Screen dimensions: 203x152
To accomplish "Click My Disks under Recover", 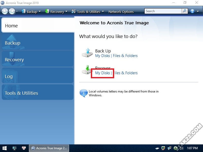I will (103, 73).
